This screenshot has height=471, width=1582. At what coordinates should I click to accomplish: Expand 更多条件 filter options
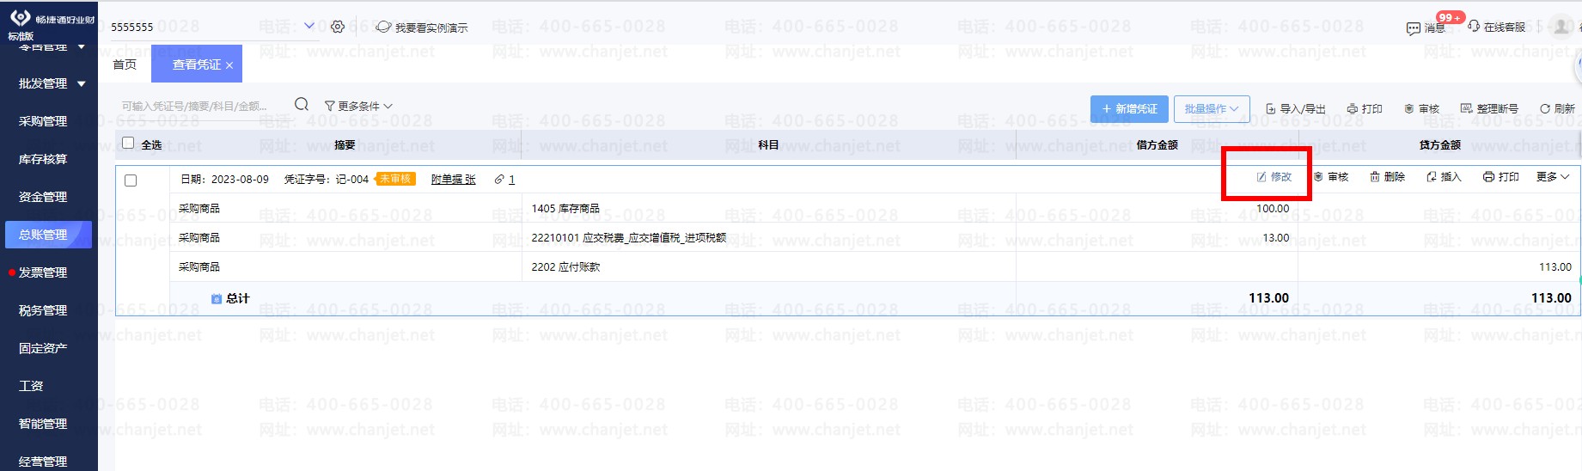pos(358,106)
